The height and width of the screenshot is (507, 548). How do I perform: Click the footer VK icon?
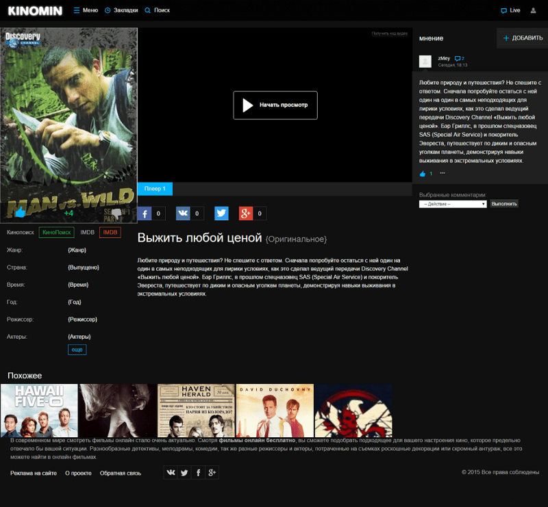(x=171, y=472)
